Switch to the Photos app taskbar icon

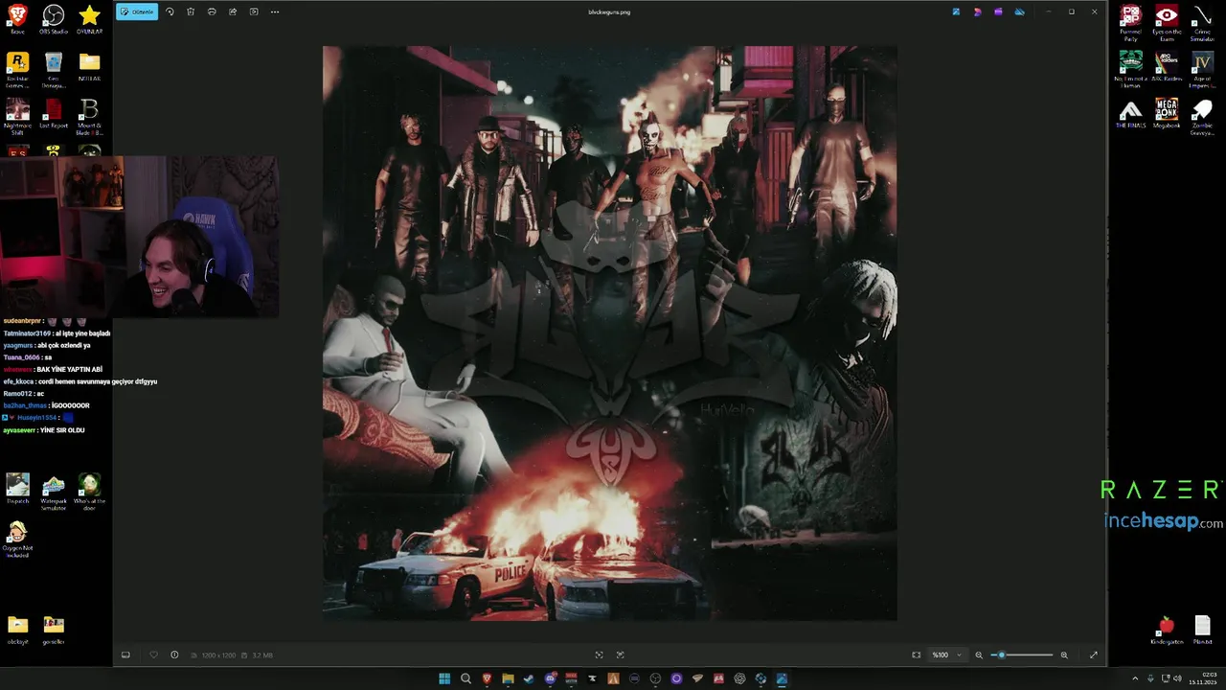click(x=782, y=678)
